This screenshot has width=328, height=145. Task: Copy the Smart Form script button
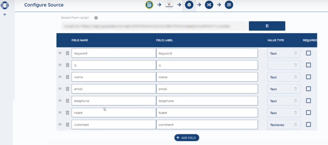coord(267,26)
